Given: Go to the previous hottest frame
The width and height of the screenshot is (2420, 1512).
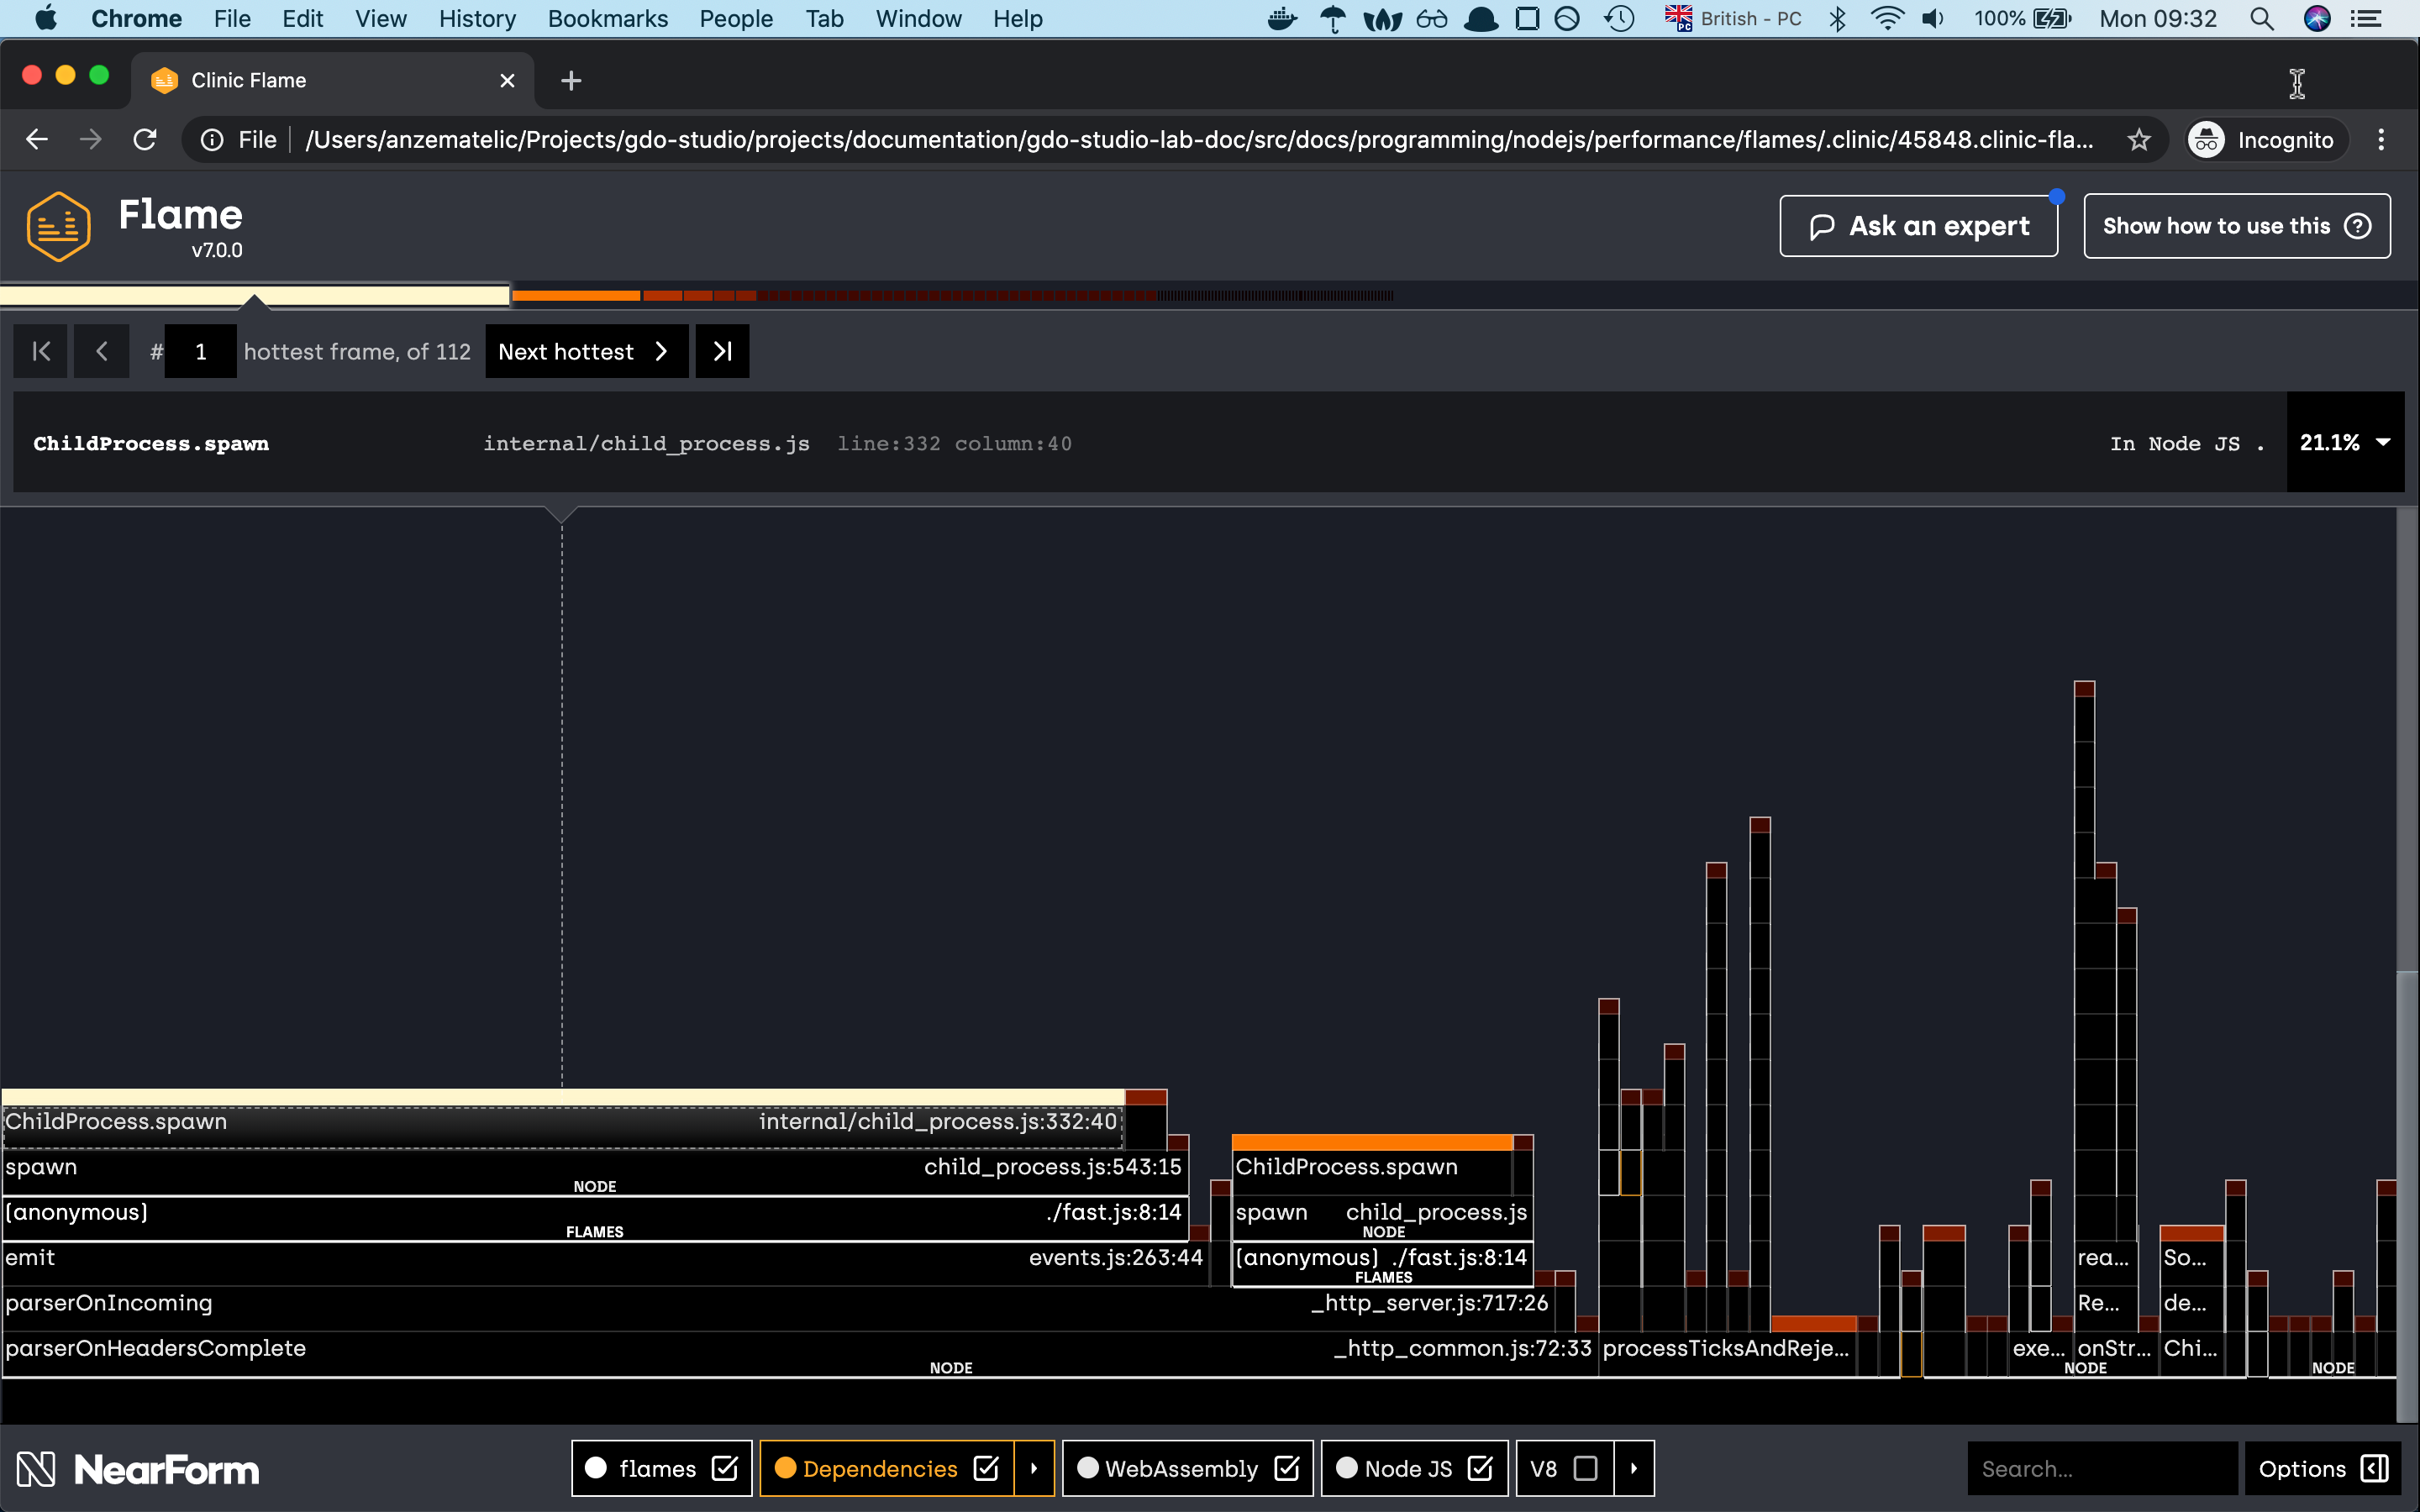Looking at the screenshot, I should click(x=101, y=351).
